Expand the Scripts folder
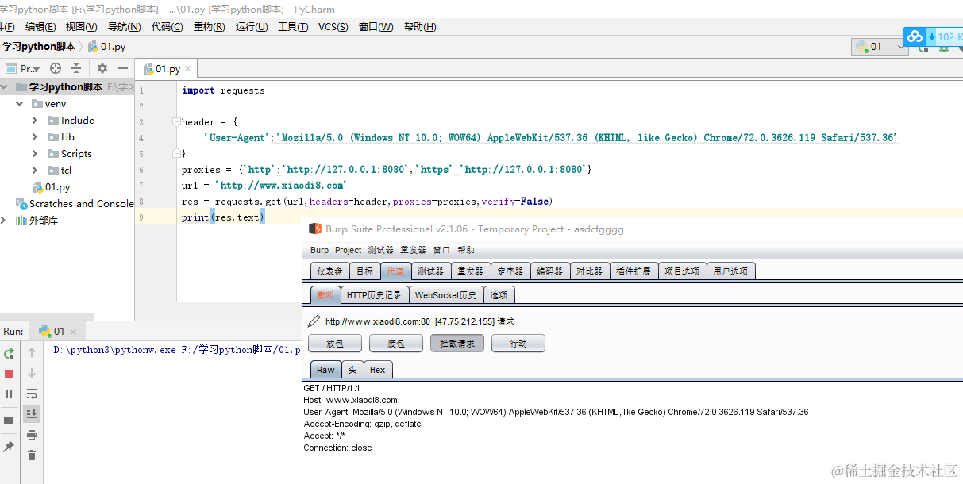Viewport: 963px width, 484px height. tap(35, 154)
